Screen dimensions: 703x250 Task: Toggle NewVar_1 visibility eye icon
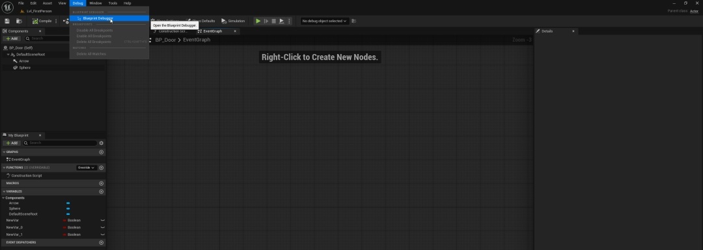pyautogui.click(x=103, y=235)
